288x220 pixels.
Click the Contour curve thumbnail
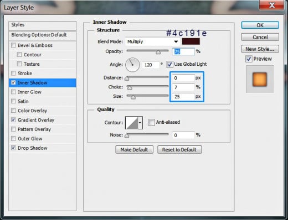131,123
